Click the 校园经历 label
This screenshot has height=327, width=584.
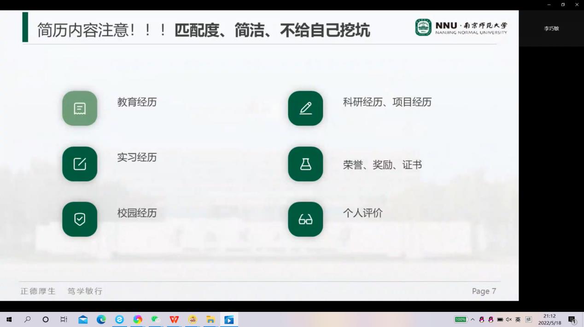click(x=137, y=213)
